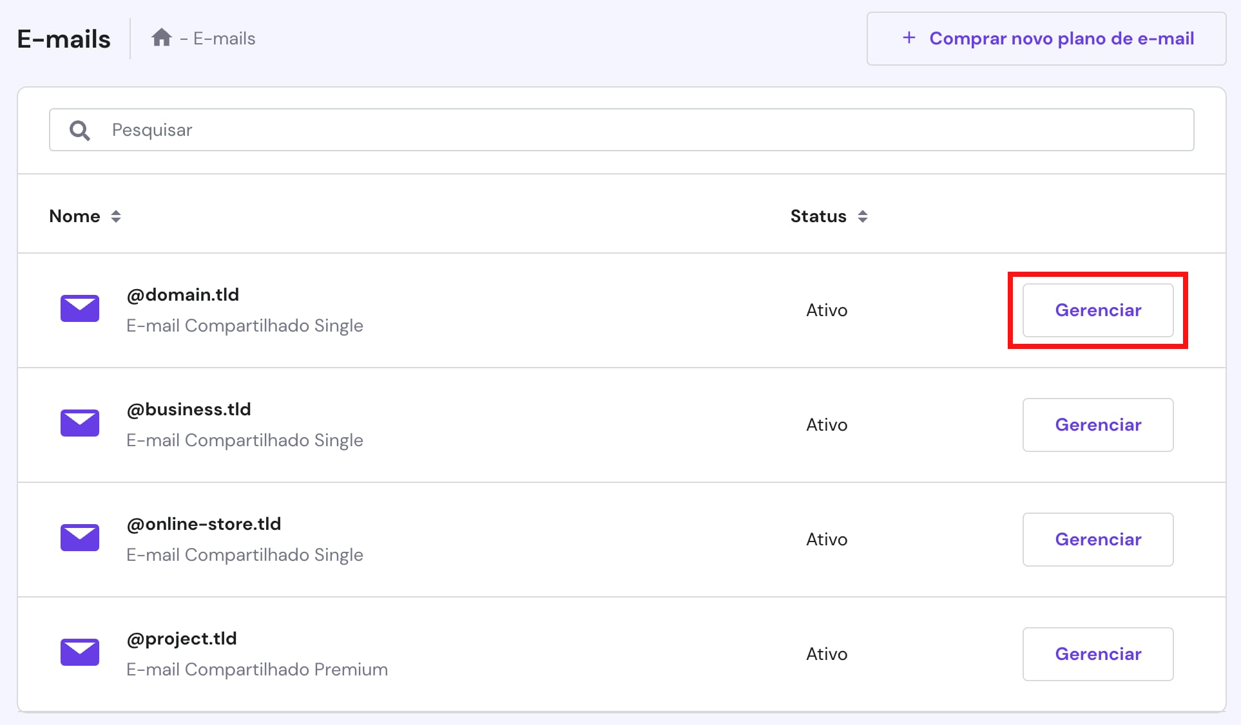Click the @business.tld envelope icon
This screenshot has width=1241, height=725.
click(79, 423)
